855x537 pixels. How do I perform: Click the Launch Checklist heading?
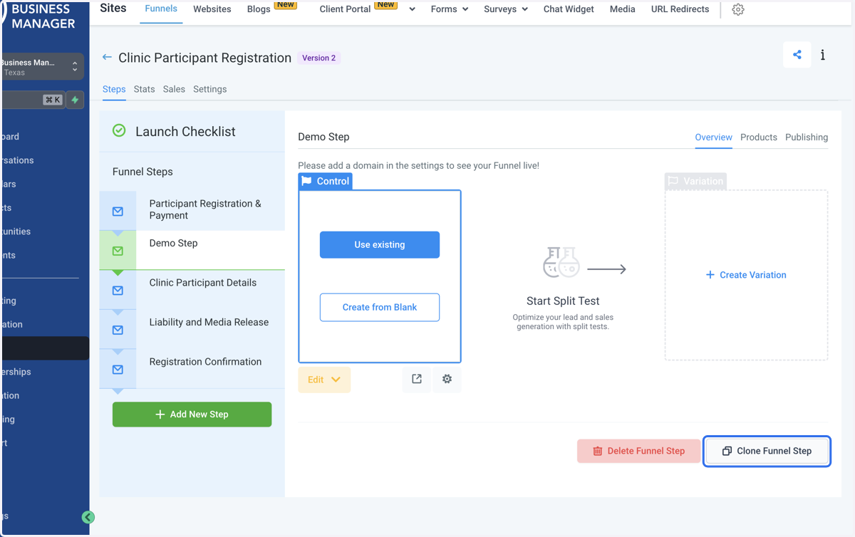(x=185, y=131)
